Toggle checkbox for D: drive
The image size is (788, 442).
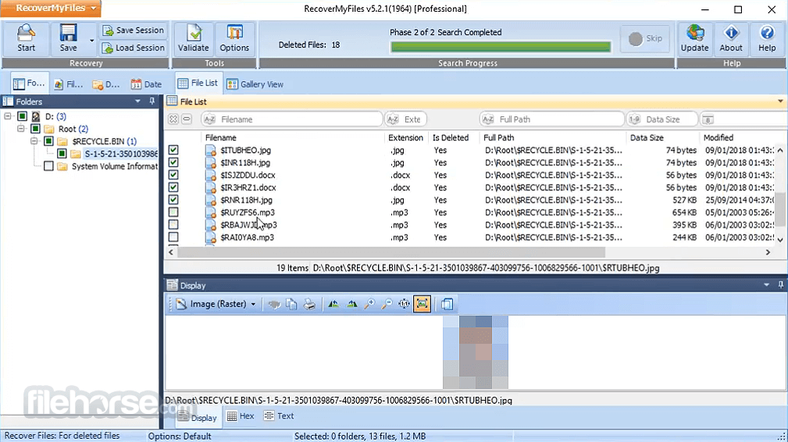click(x=22, y=116)
